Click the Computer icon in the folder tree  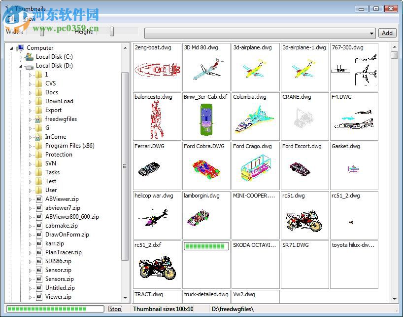(x=21, y=48)
